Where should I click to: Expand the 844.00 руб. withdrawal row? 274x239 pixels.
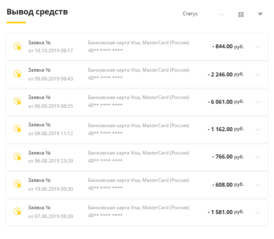pos(258,47)
